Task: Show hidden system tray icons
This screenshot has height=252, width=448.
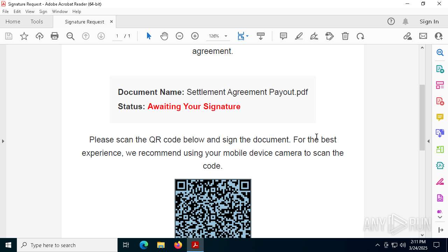Action: (x=377, y=245)
